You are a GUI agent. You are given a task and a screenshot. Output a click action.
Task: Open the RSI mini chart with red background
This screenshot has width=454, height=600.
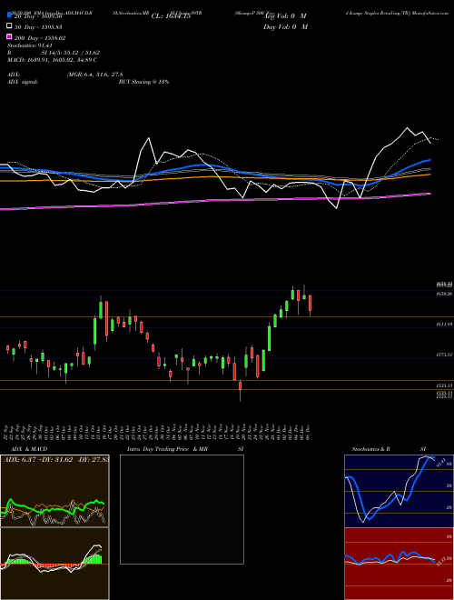point(399,564)
